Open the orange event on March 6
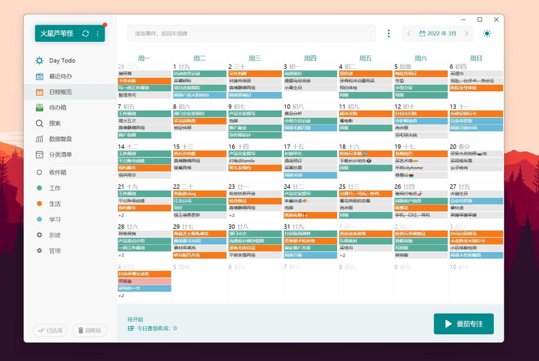The height and width of the screenshot is (361, 539). [476, 88]
